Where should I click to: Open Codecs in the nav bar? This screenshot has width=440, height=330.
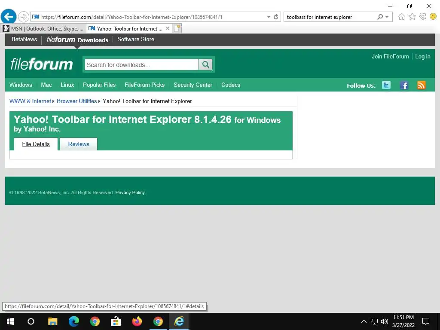231,85
